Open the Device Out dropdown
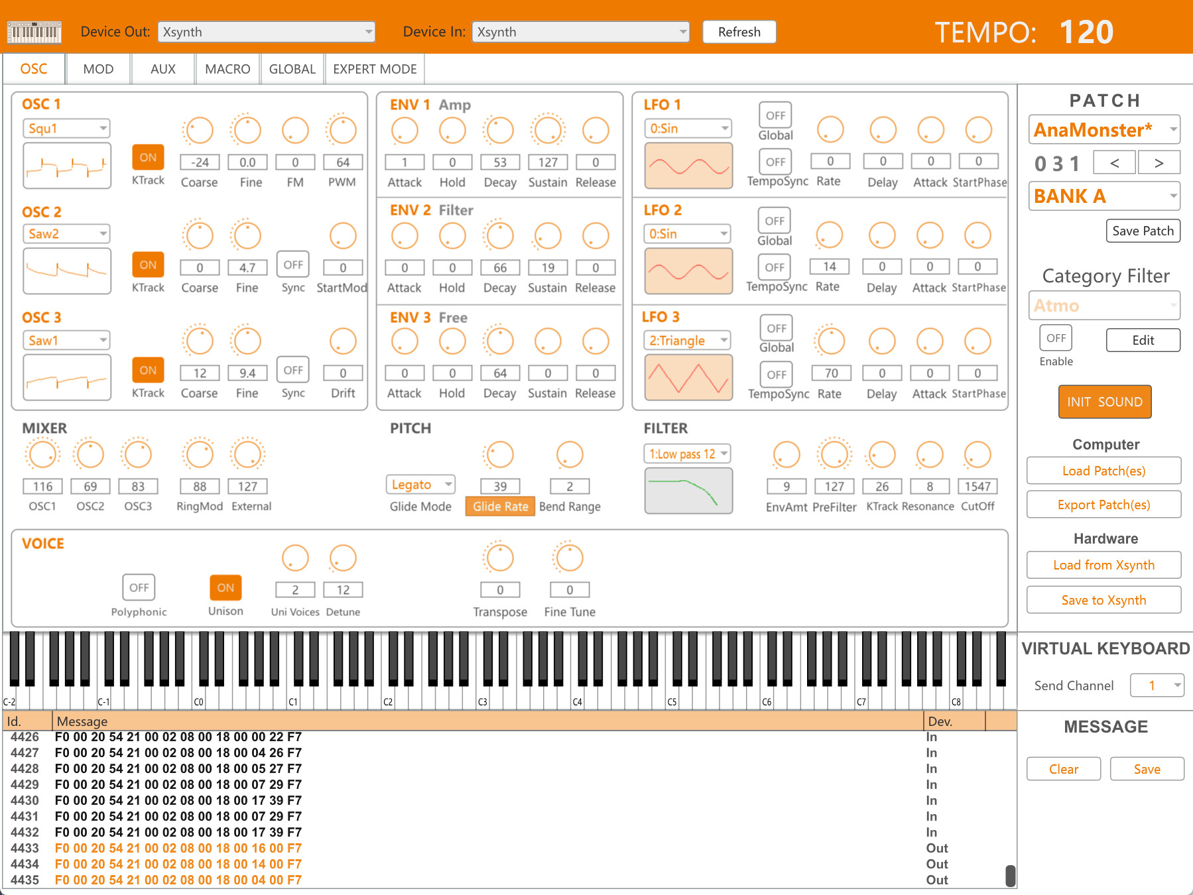 267,32
